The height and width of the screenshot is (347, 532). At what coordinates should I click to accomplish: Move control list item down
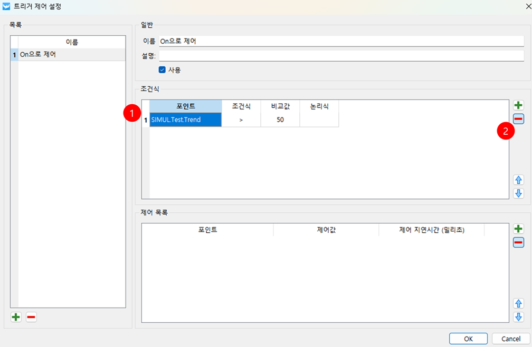tap(518, 316)
